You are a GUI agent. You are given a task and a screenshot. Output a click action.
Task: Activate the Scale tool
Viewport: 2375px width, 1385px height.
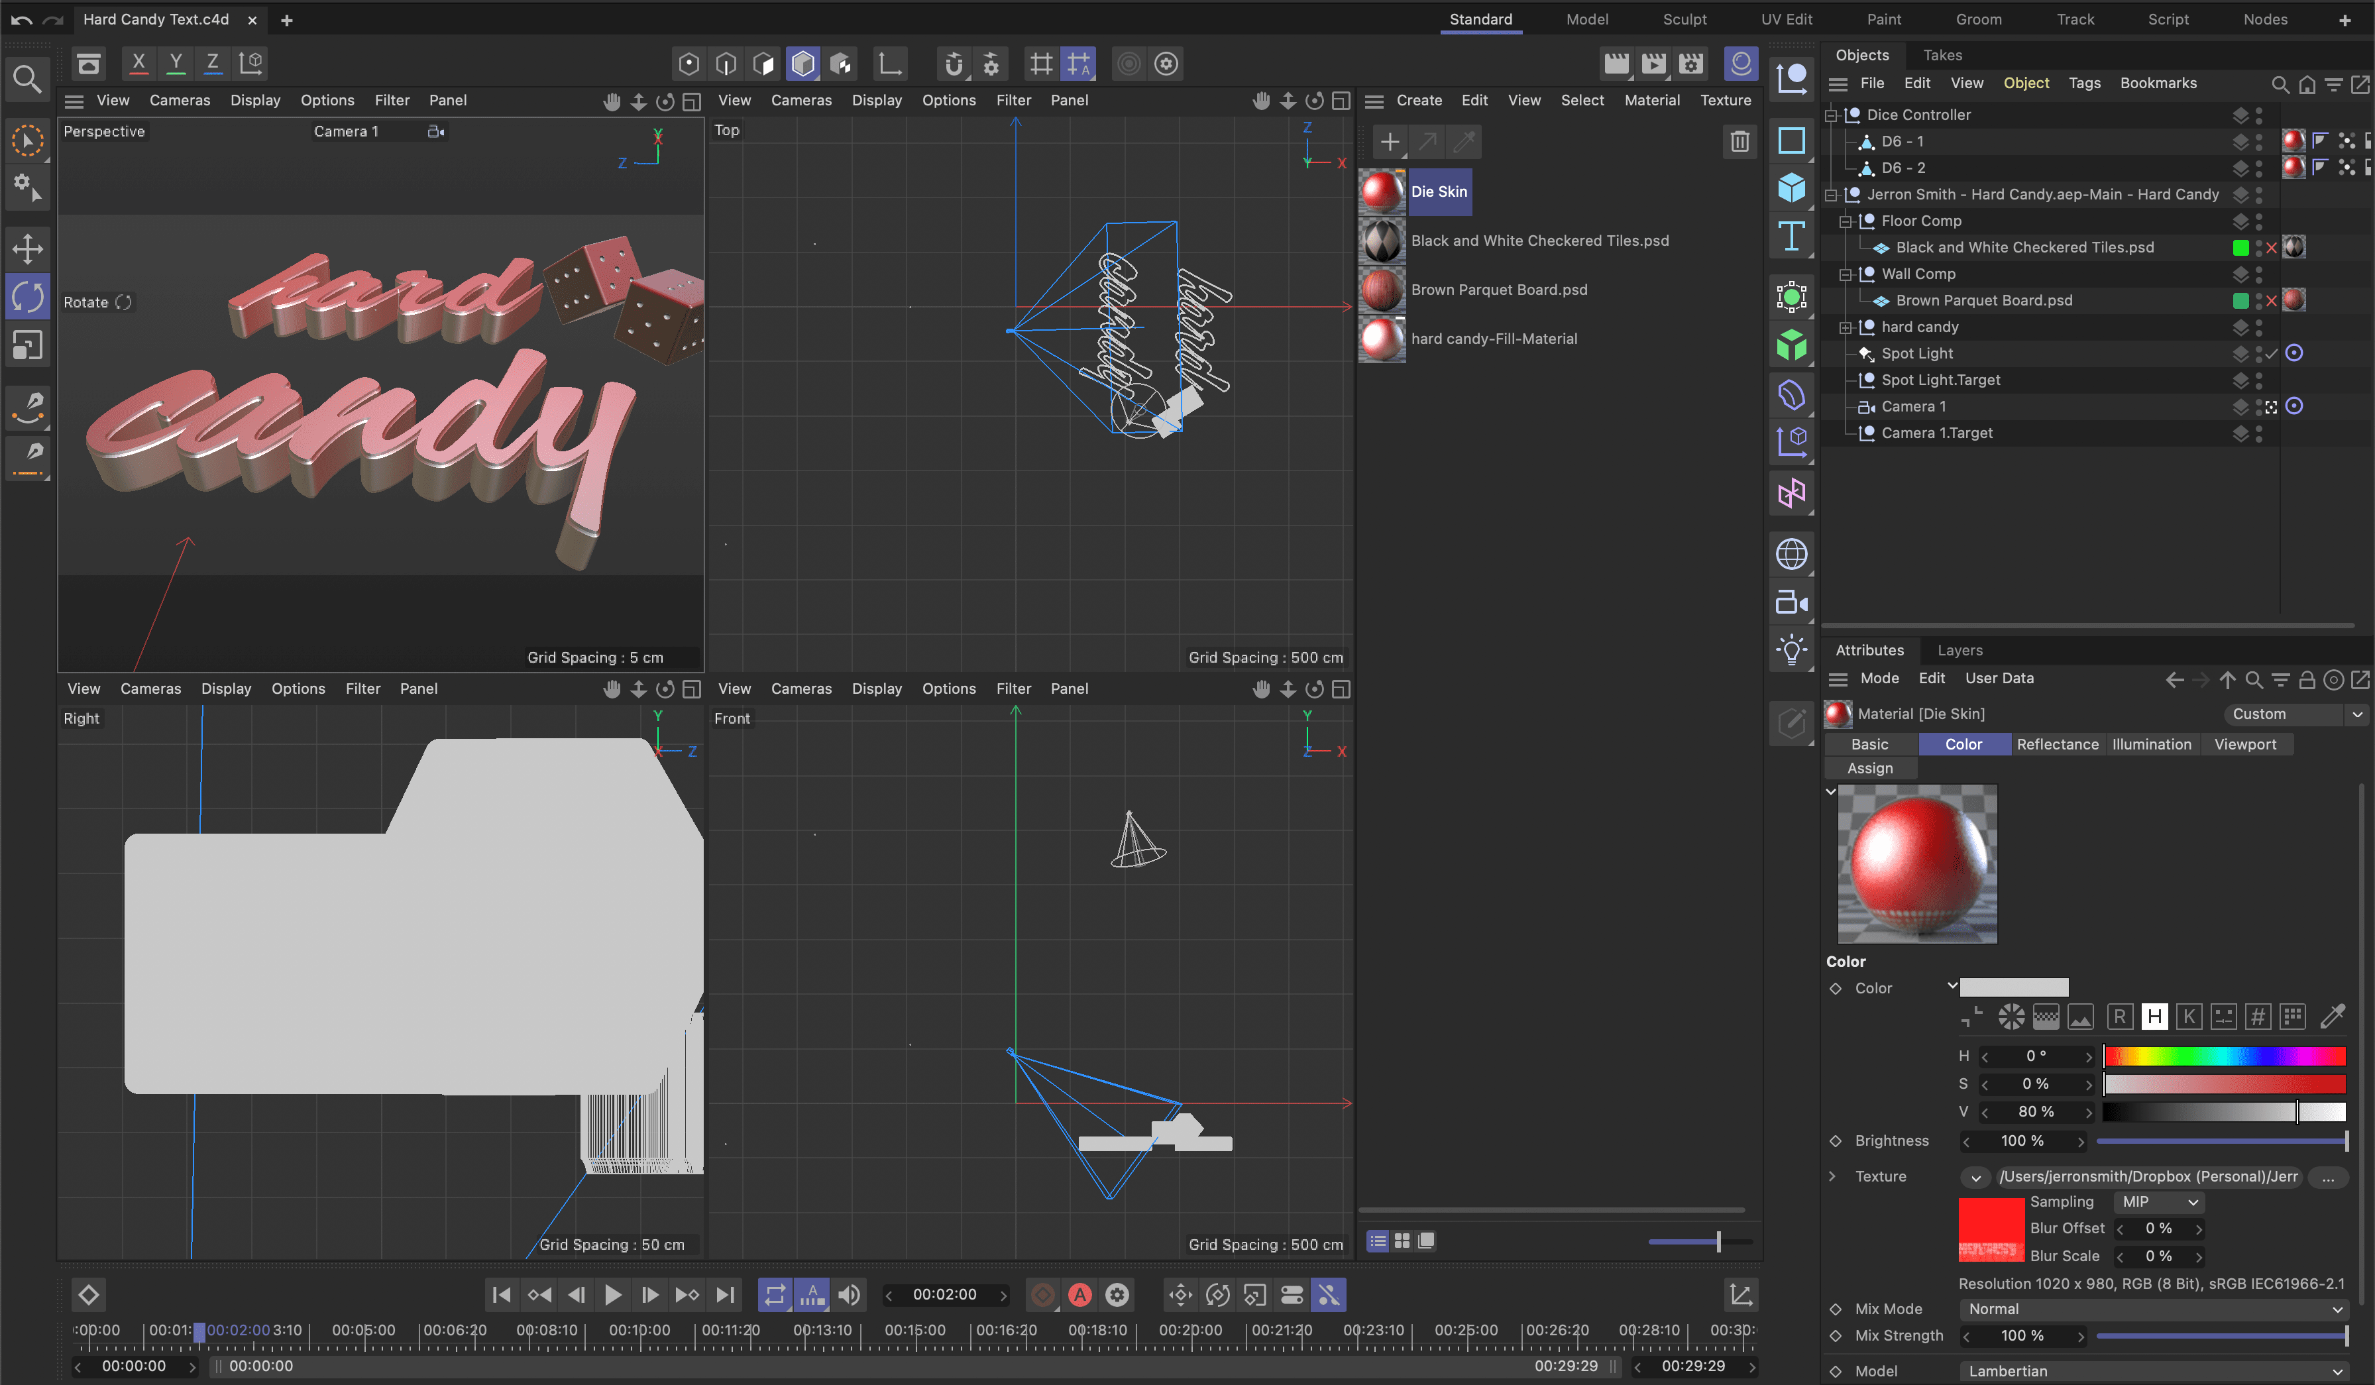tap(27, 345)
